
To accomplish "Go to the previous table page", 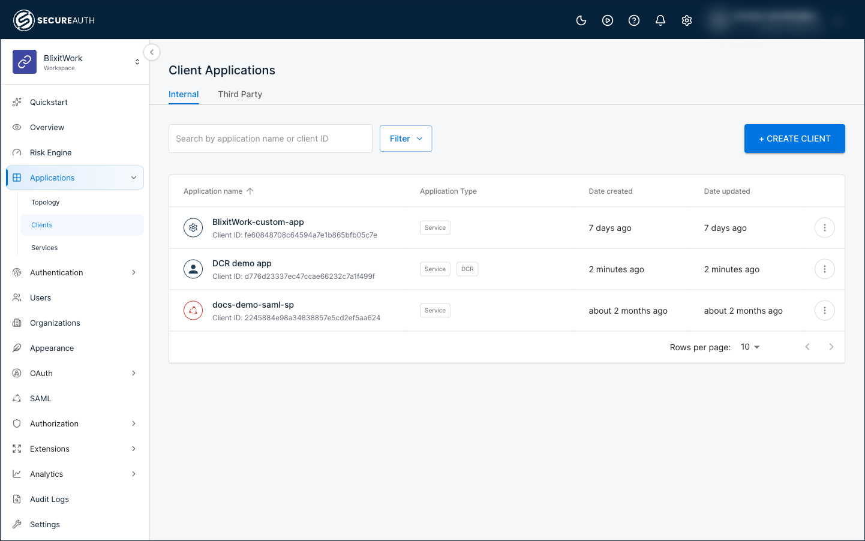I will (x=807, y=347).
